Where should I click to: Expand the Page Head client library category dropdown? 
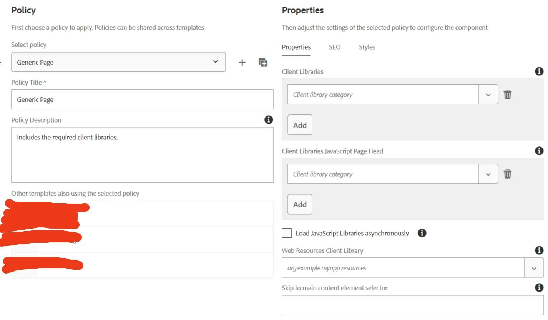(x=488, y=174)
